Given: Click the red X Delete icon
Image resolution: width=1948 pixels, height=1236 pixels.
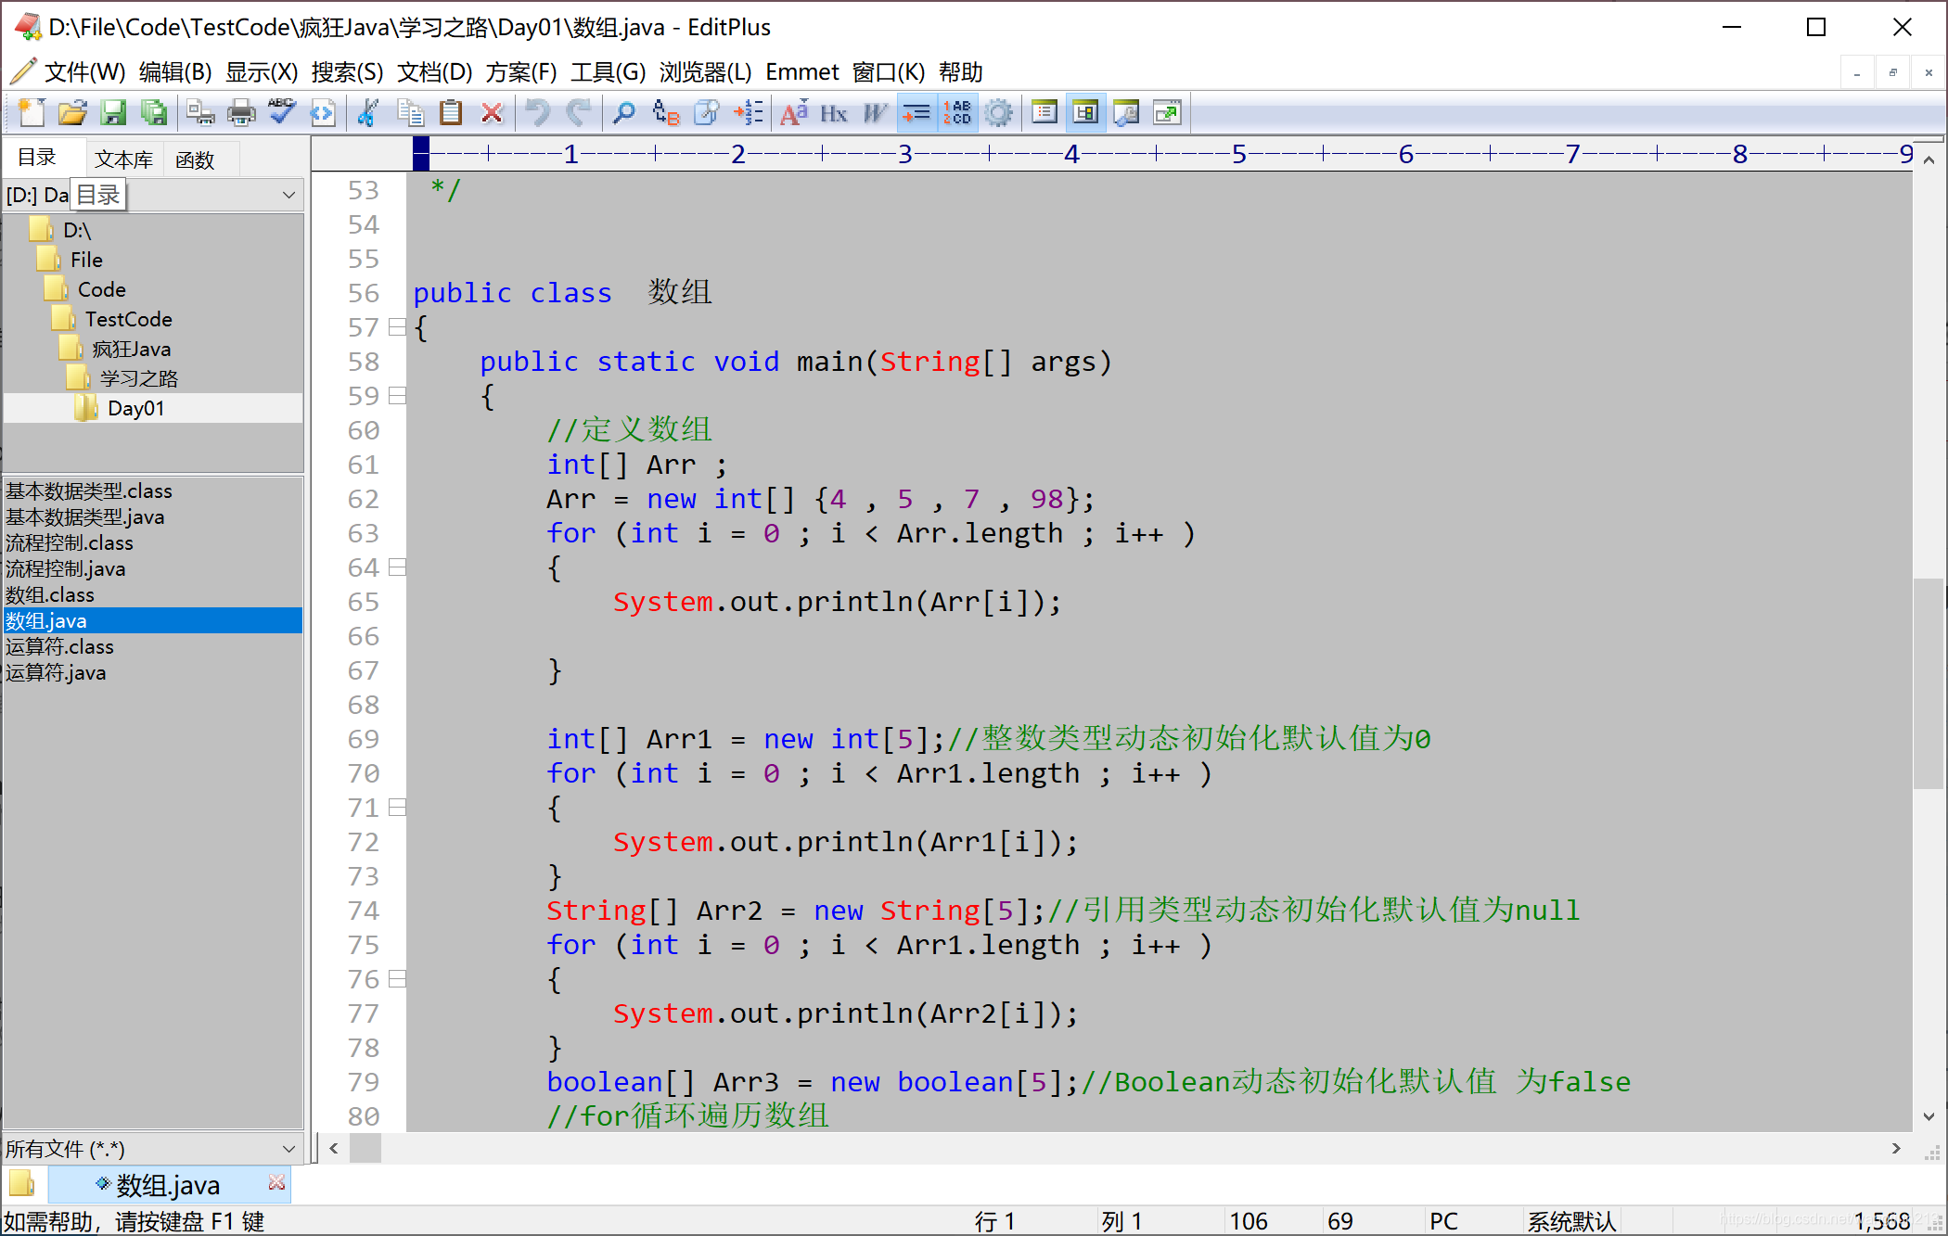Looking at the screenshot, I should 492,113.
